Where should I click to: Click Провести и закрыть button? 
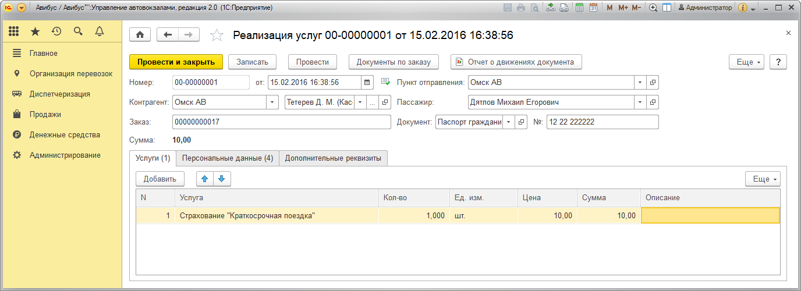[176, 62]
